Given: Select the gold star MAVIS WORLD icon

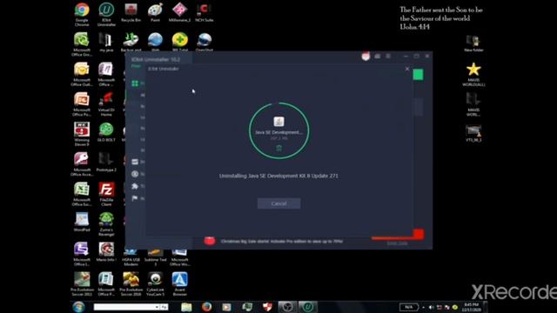Looking at the screenshot, I should tap(473, 75).
